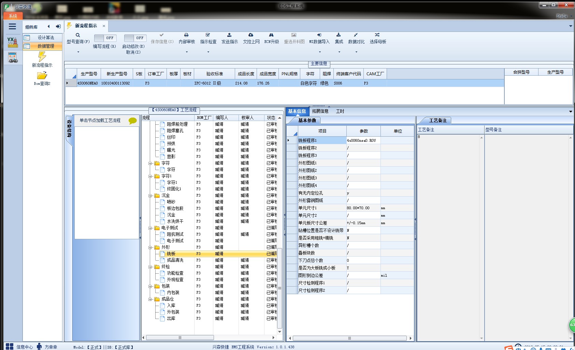Collapse the 包装 folder node
Screen dimensions: 575x350
click(x=150, y=286)
